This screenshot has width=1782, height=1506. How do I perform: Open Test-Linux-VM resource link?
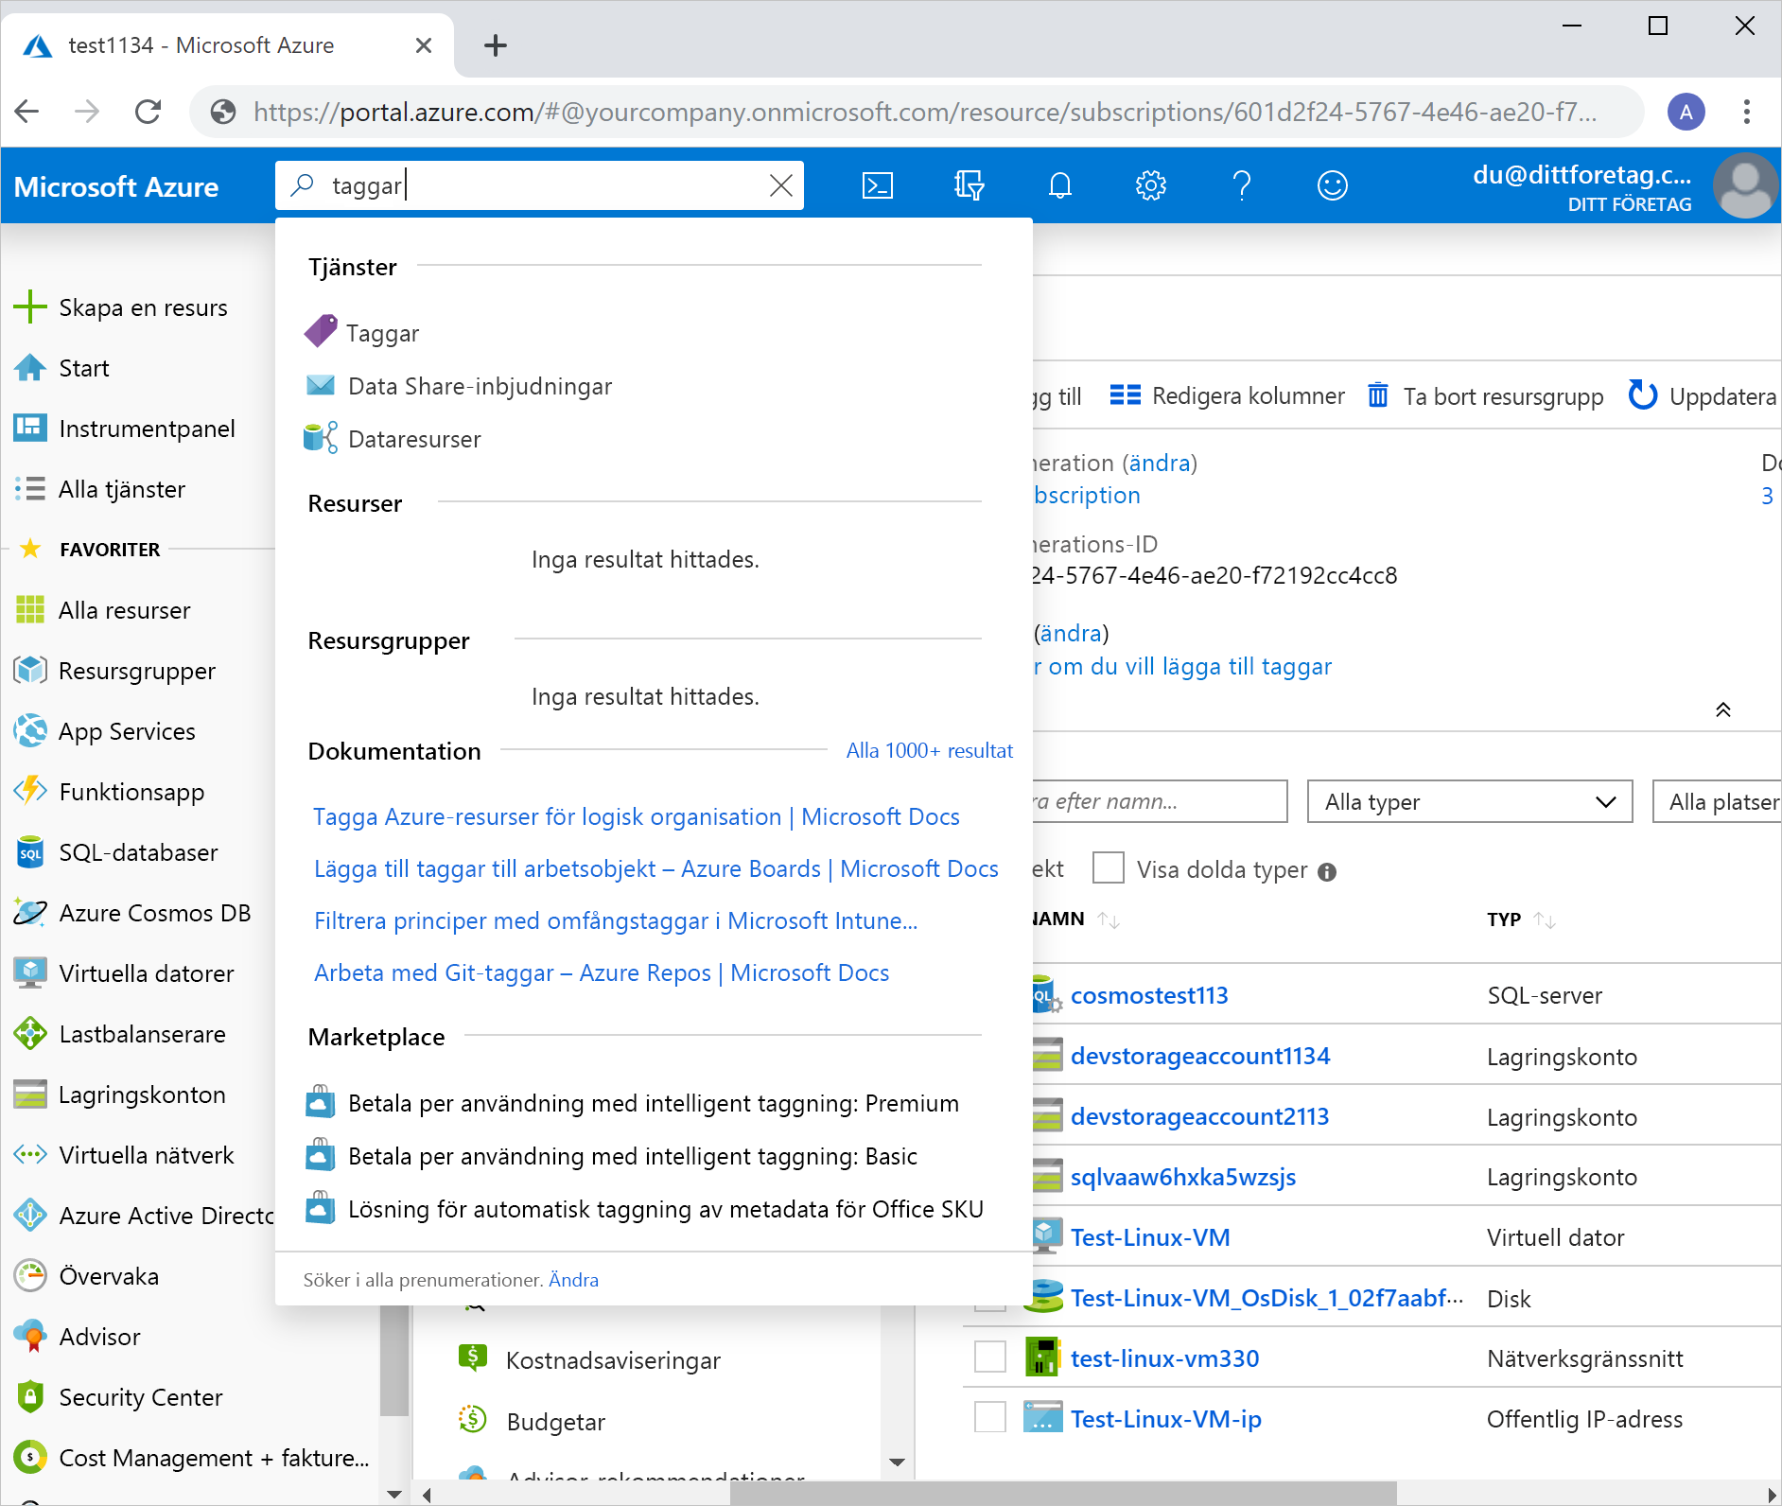1150,1237
